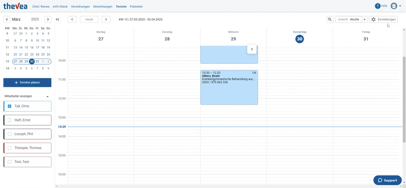Select day 23 in the mini calendar
This screenshot has width=406, height=188.
point(32,54)
